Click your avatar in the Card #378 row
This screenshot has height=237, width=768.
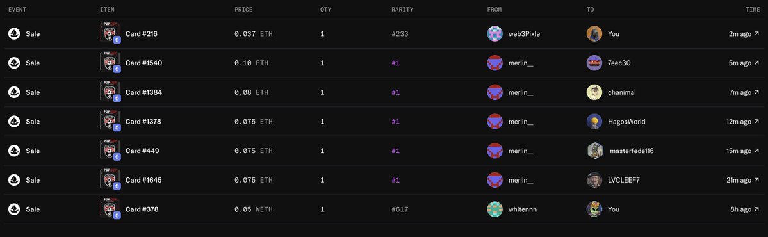point(594,209)
